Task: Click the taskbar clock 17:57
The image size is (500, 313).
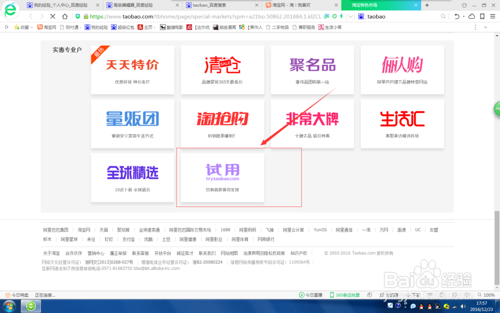Action: tap(481, 303)
